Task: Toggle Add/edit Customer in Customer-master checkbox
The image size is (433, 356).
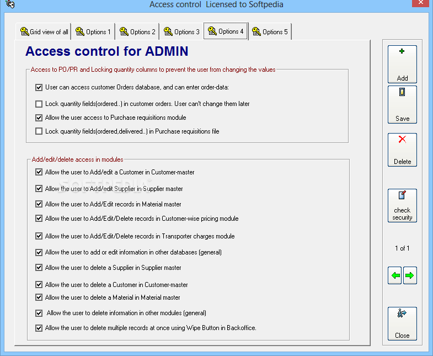Action: [x=39, y=172]
